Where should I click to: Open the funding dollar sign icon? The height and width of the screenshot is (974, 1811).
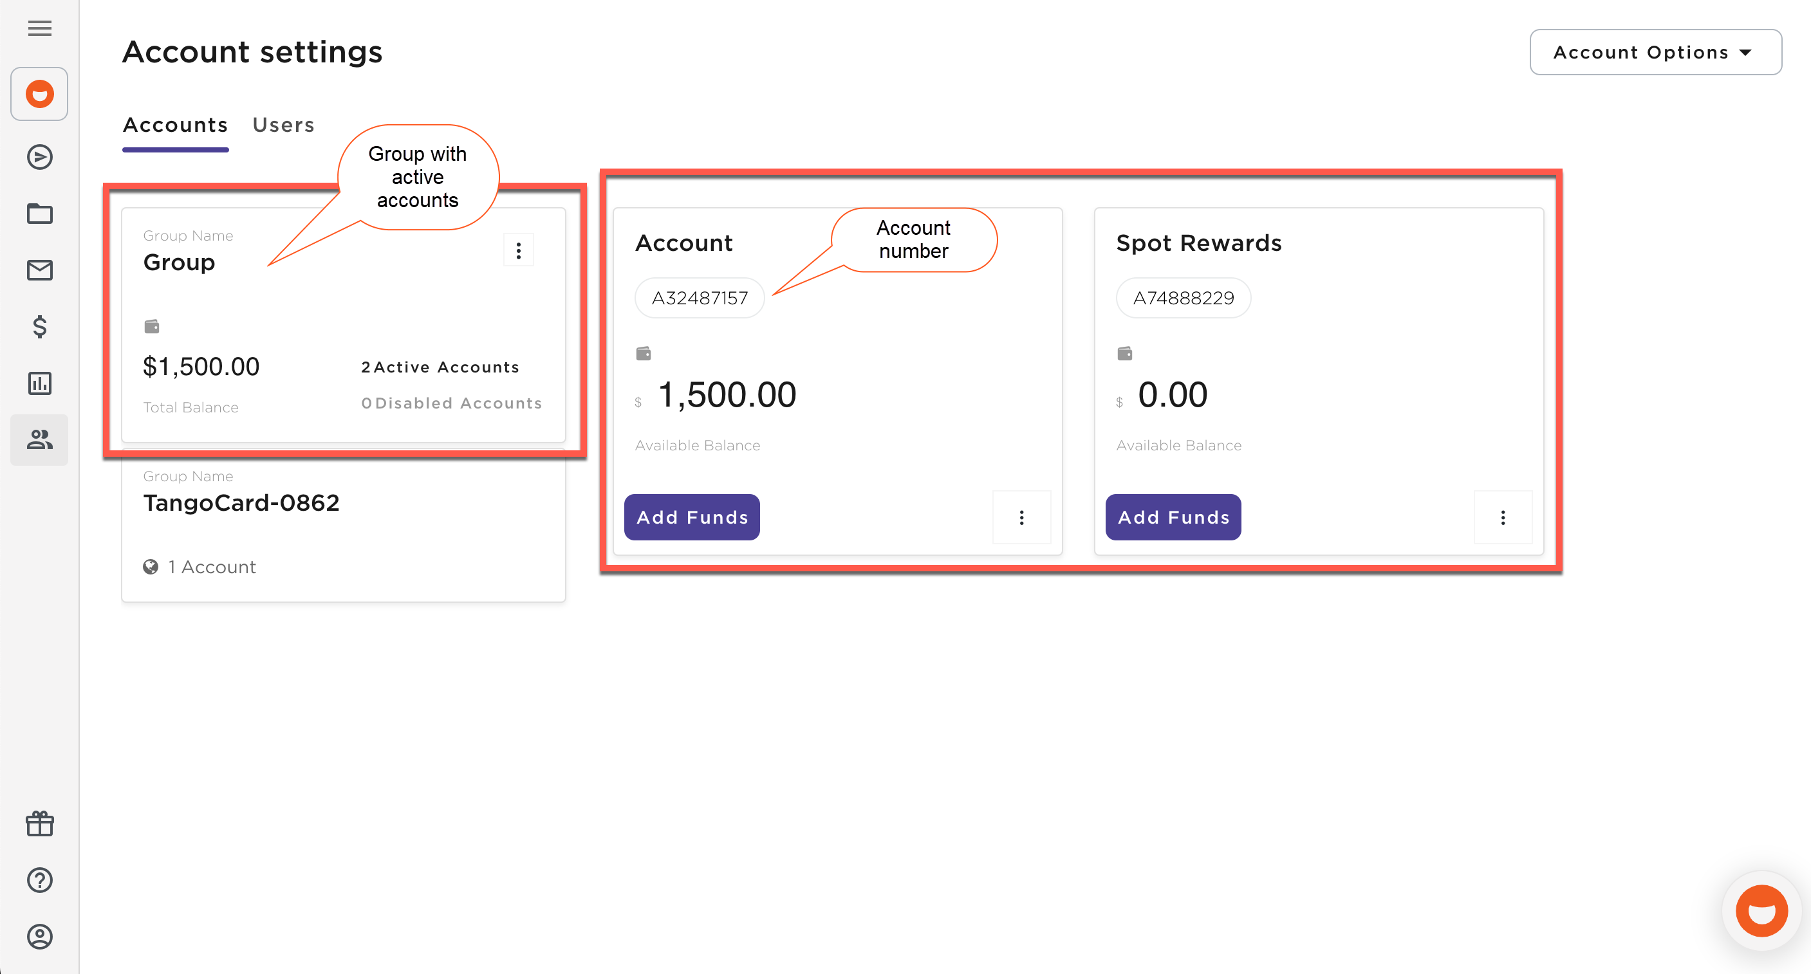pyautogui.click(x=39, y=327)
